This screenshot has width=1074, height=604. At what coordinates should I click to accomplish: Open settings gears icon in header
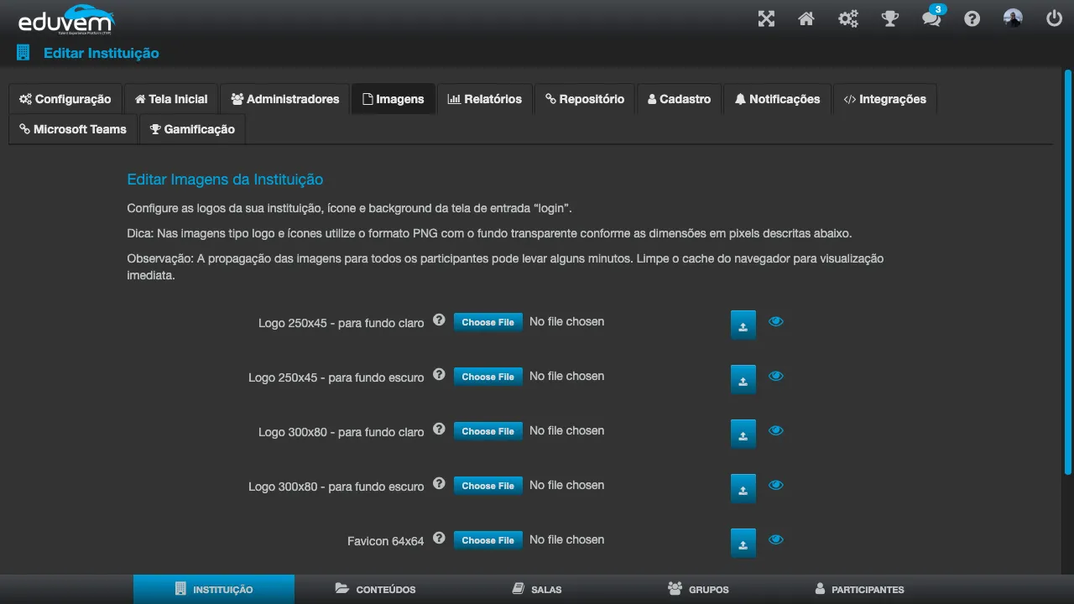click(x=848, y=18)
